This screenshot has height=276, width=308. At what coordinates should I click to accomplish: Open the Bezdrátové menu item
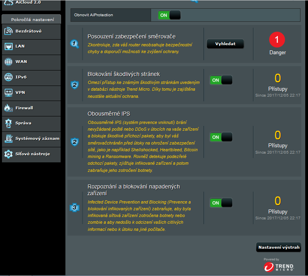(31, 31)
